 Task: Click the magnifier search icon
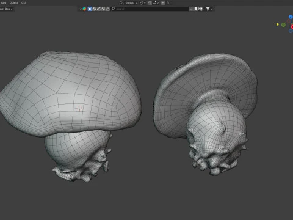pos(113,9)
